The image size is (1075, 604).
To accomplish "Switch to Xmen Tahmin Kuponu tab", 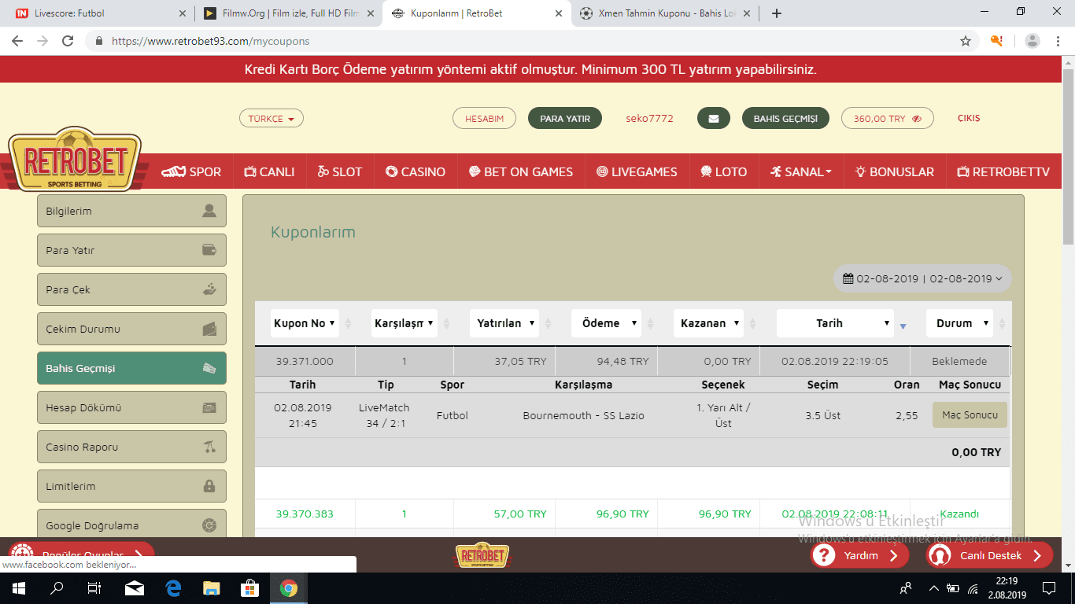I will coord(665,13).
